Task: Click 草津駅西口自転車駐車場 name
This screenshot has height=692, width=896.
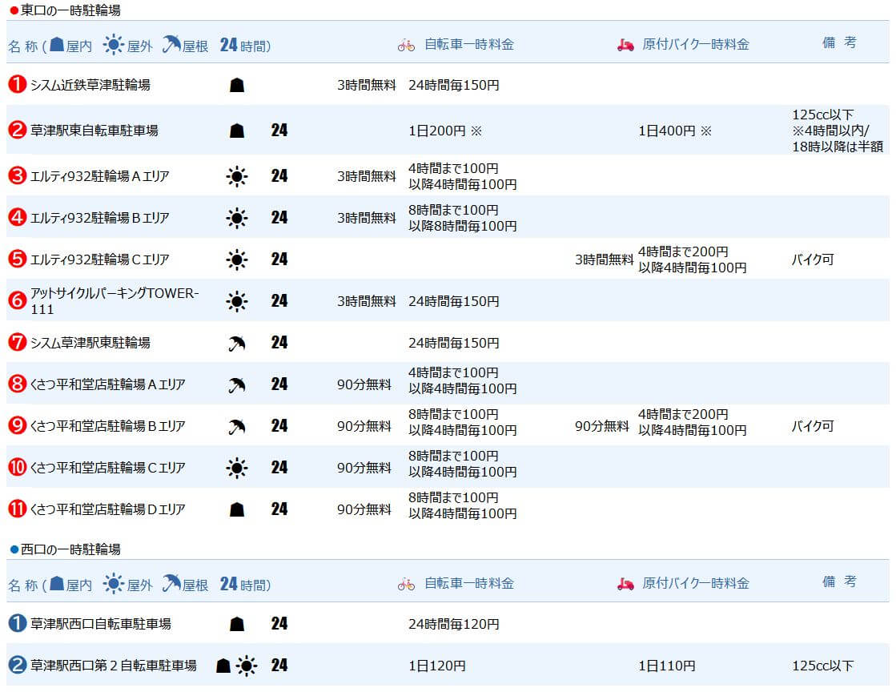Action: click(100, 623)
